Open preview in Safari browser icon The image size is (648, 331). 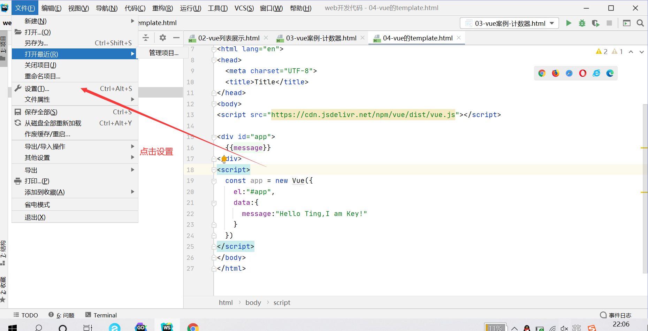tap(569, 73)
